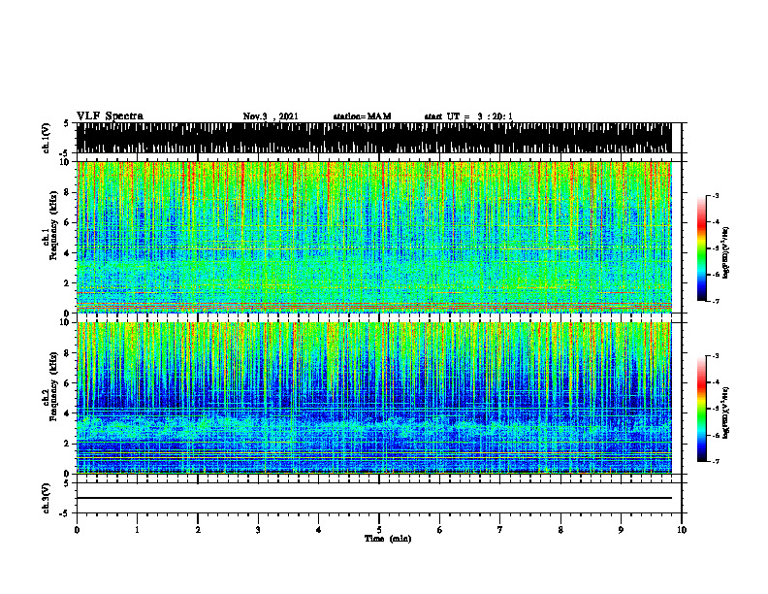Click the "2" kHz tick on ch.2 spectrogram
This screenshot has width=768, height=594.
[x=67, y=444]
